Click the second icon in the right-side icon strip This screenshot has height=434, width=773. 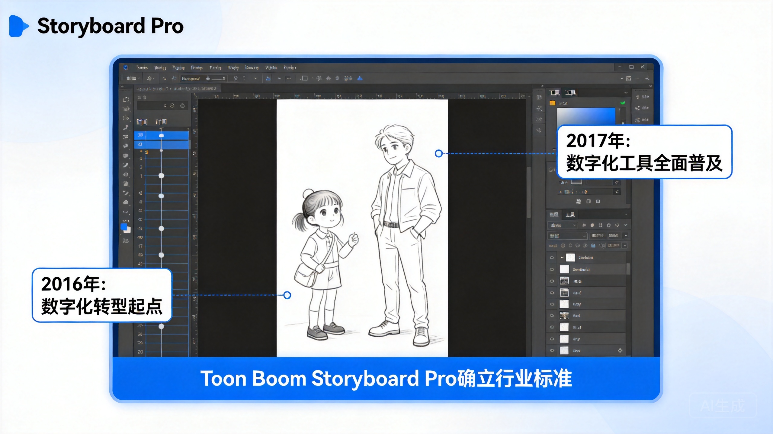coord(539,108)
